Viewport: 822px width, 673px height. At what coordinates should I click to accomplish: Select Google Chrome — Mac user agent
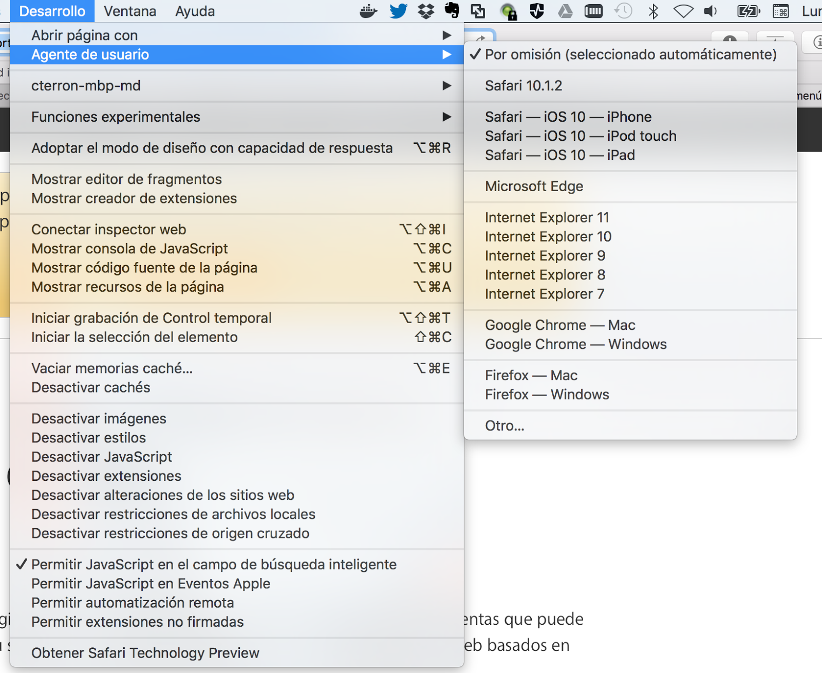(630, 325)
